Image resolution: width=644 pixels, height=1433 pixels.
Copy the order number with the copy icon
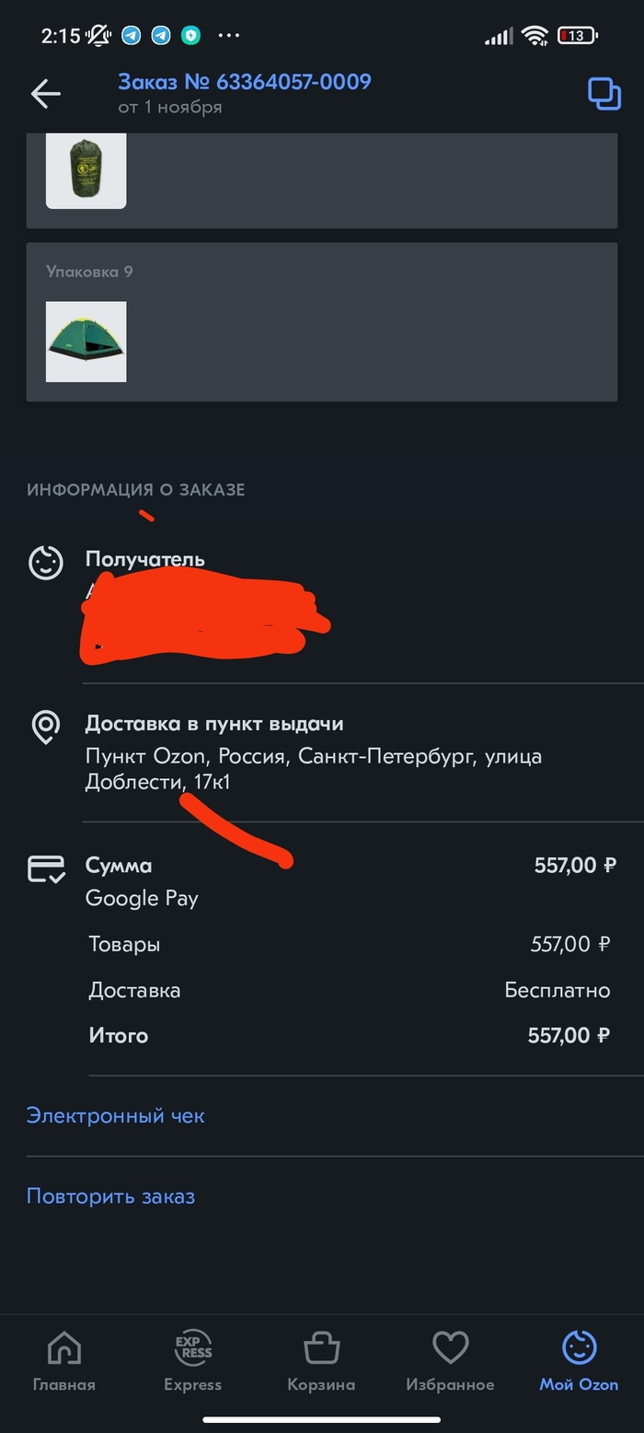tap(604, 94)
